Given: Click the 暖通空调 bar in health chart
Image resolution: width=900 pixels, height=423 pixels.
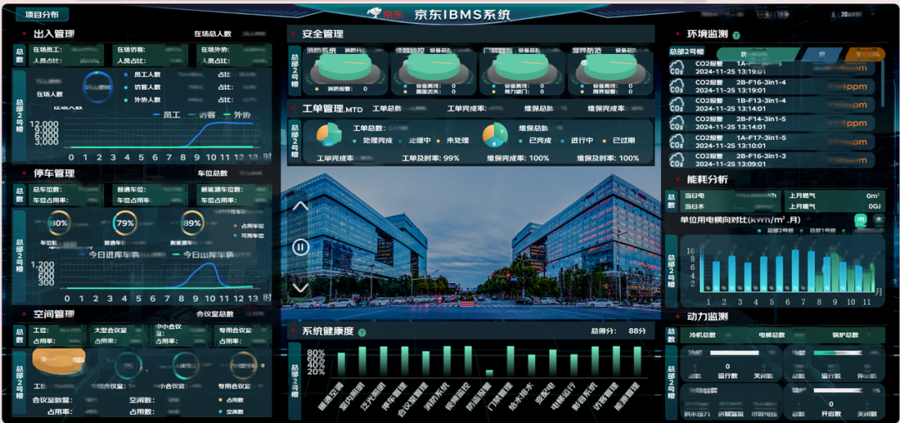Looking at the screenshot, I should (x=342, y=364).
